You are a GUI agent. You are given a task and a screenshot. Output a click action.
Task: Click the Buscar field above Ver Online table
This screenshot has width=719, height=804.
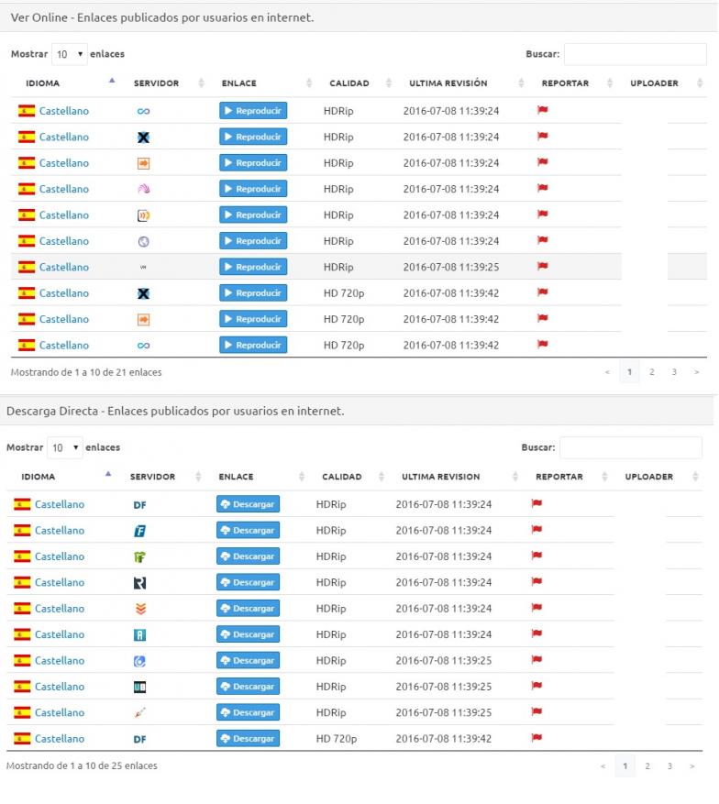pyautogui.click(x=635, y=55)
